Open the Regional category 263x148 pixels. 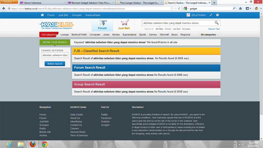point(185,34)
